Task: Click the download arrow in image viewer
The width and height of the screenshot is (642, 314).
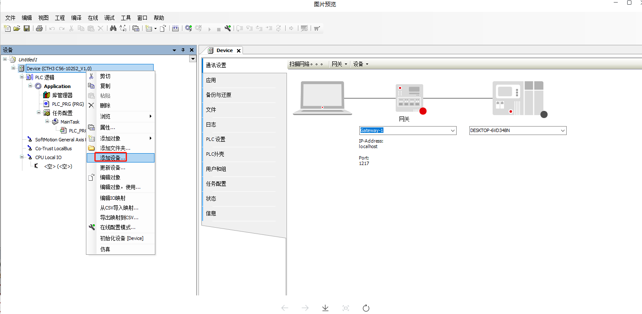Action: point(325,308)
